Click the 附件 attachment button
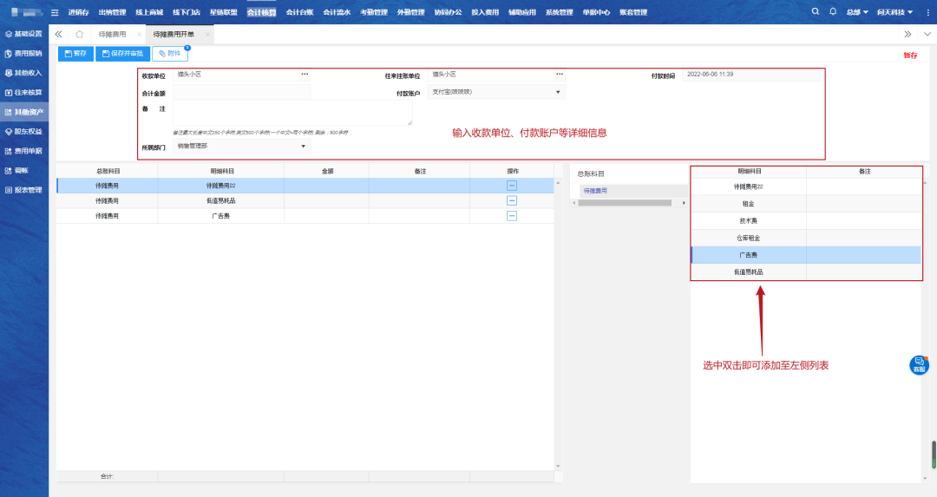The image size is (937, 497). coord(170,54)
